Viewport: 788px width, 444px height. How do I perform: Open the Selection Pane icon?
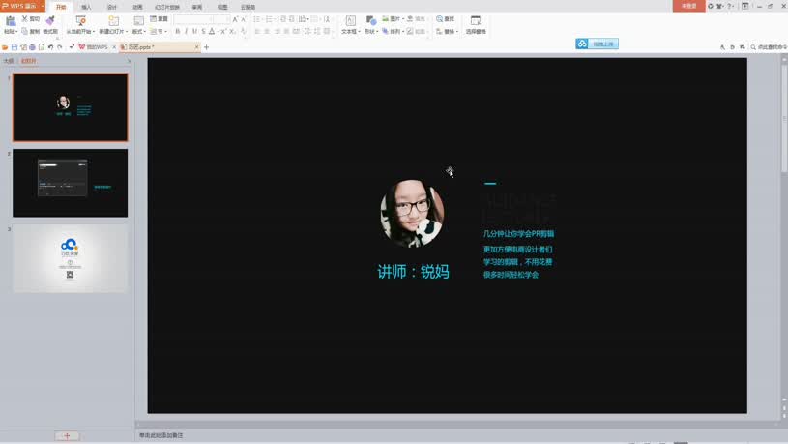[476, 20]
